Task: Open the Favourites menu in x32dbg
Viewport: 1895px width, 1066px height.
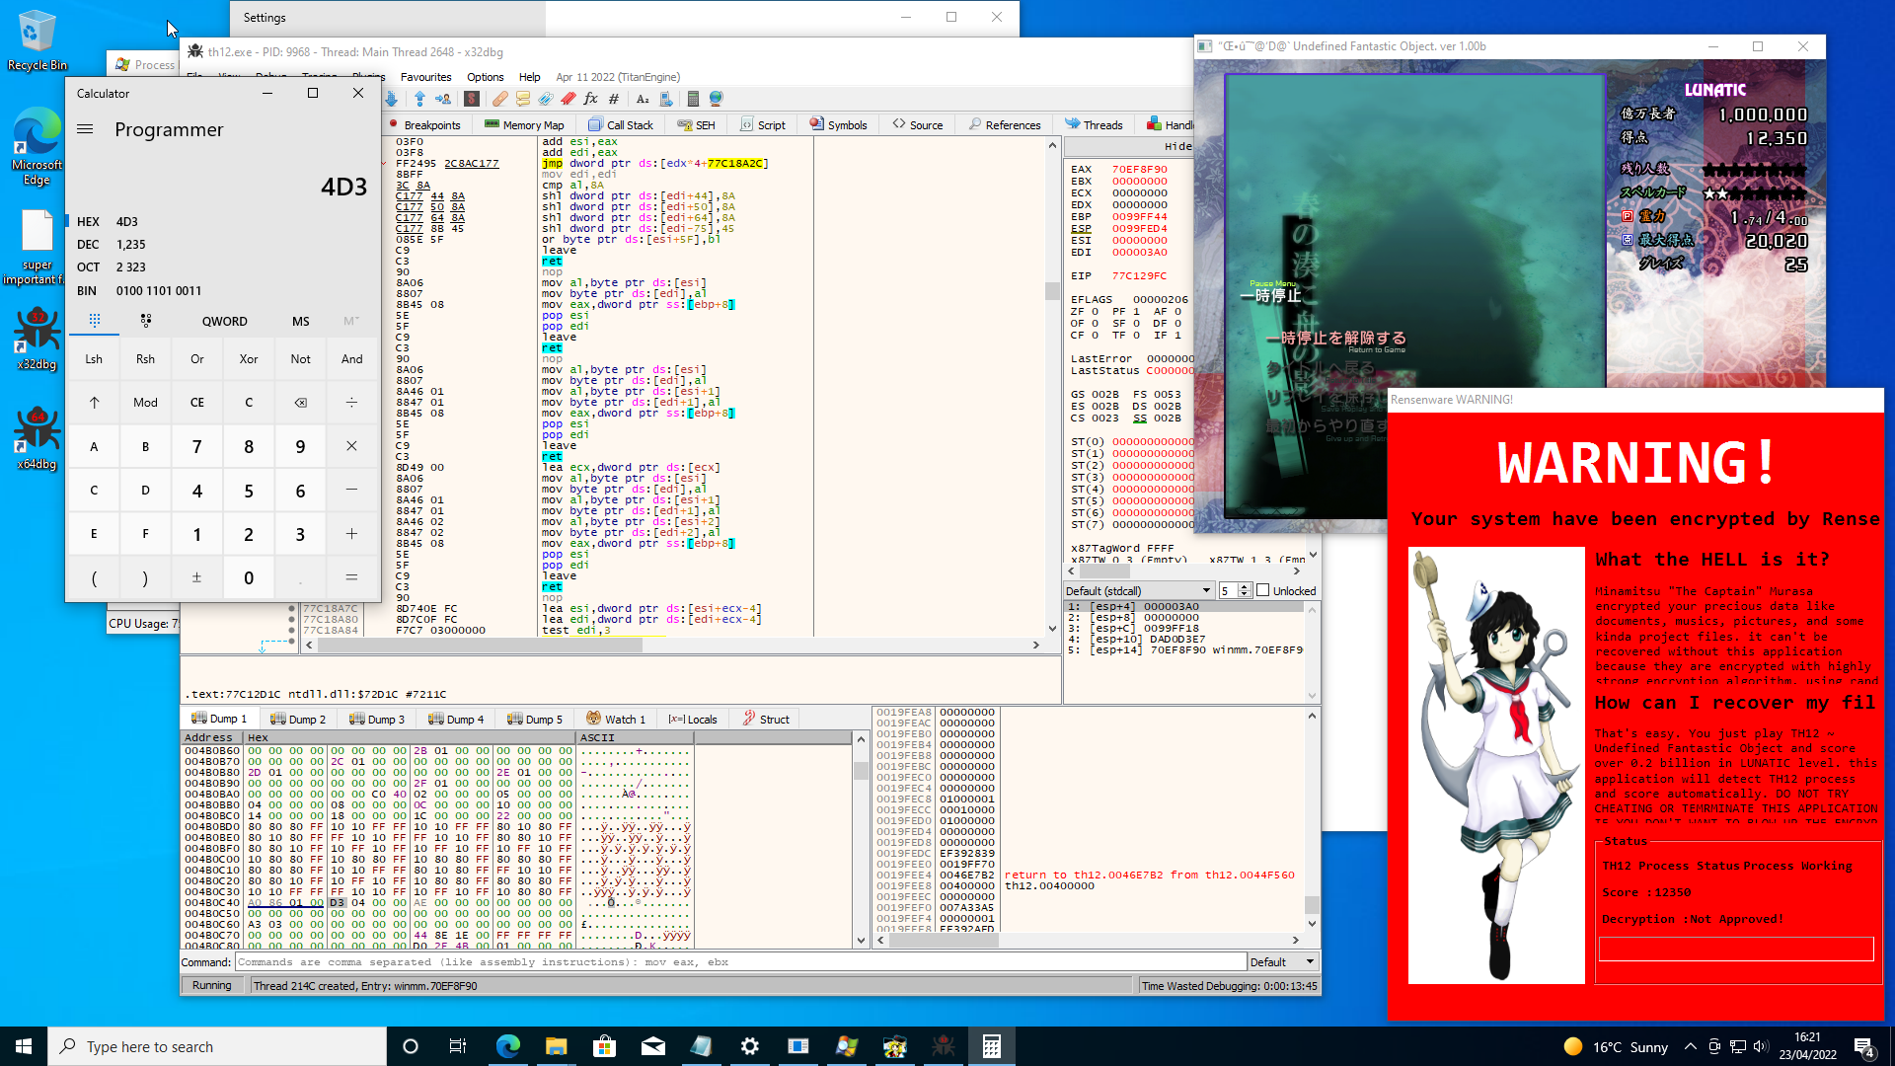Action: (426, 76)
